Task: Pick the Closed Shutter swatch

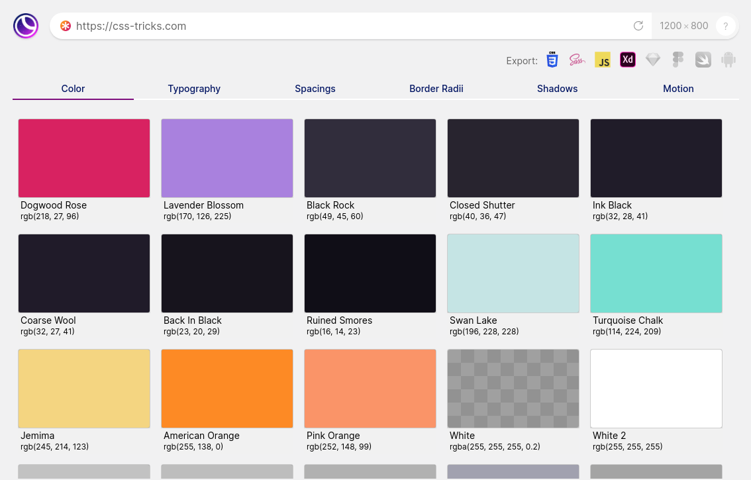Action: click(x=513, y=158)
